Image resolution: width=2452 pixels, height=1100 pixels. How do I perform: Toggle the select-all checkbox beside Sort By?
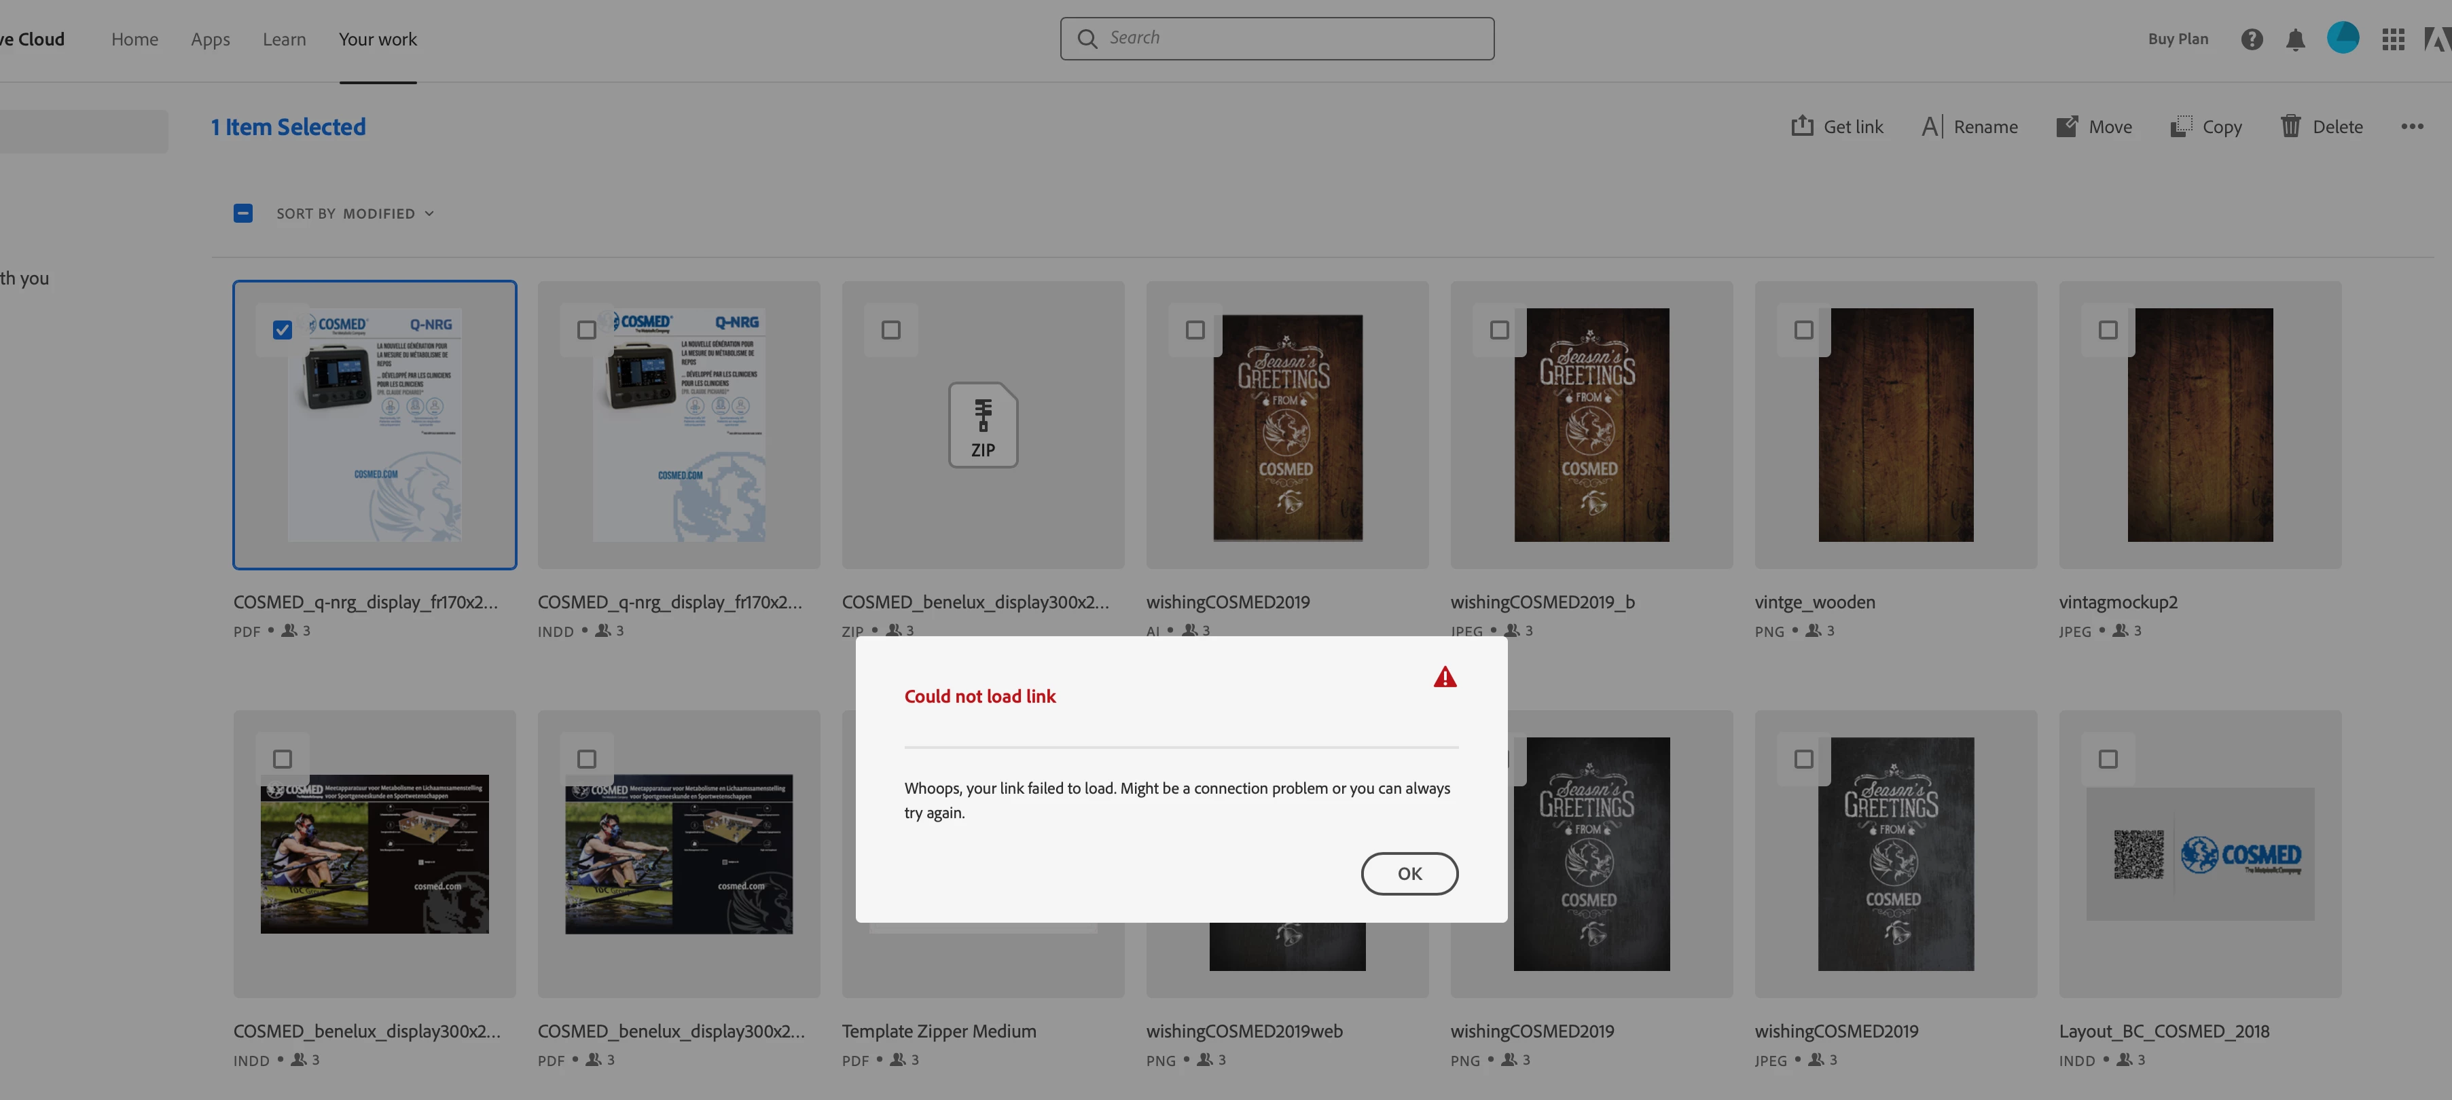pos(244,213)
